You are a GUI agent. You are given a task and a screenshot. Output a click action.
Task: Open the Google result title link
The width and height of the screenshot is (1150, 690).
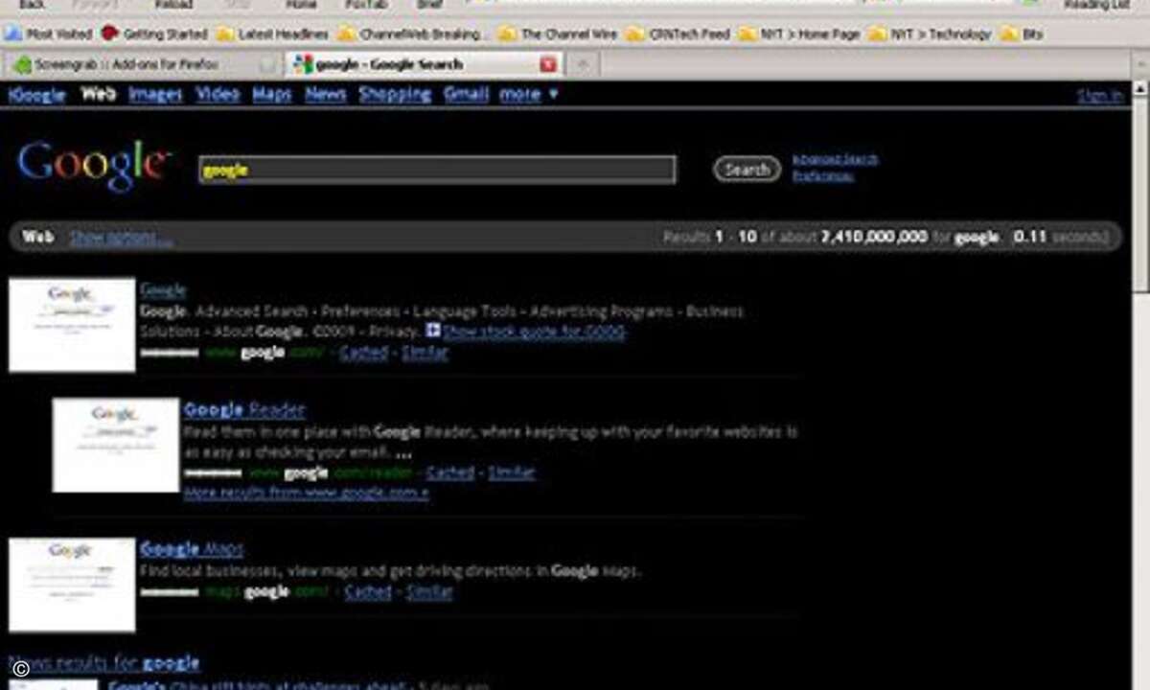(163, 289)
